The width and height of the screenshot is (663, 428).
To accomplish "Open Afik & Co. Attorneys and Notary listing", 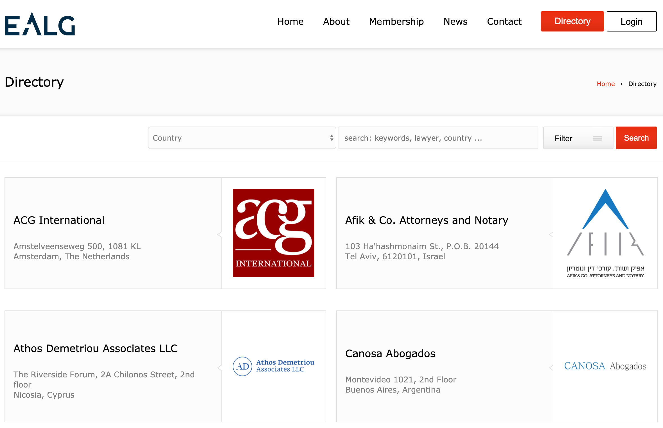I will [x=427, y=220].
